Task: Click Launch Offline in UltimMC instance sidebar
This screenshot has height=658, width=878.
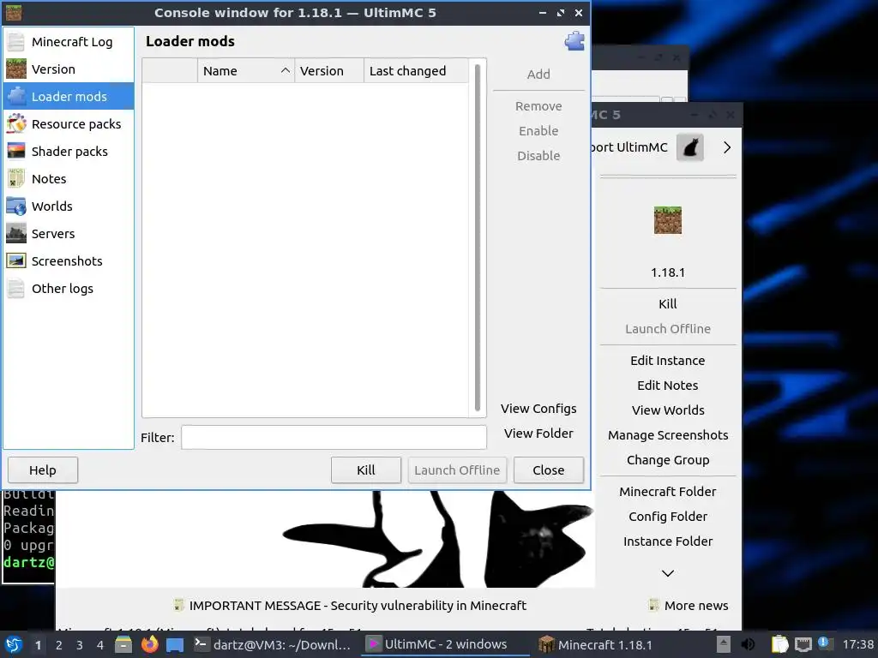Action: [x=668, y=329]
